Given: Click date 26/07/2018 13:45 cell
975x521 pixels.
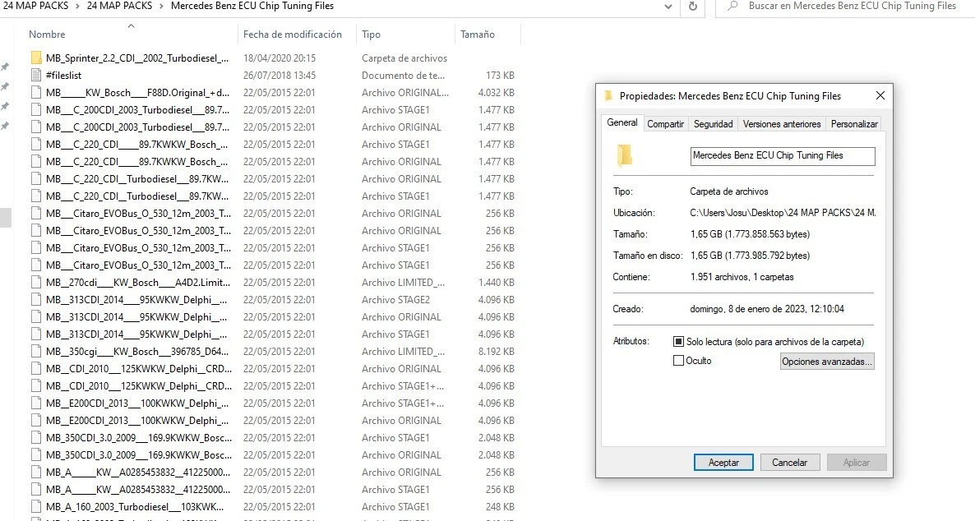Looking at the screenshot, I should [x=280, y=76].
